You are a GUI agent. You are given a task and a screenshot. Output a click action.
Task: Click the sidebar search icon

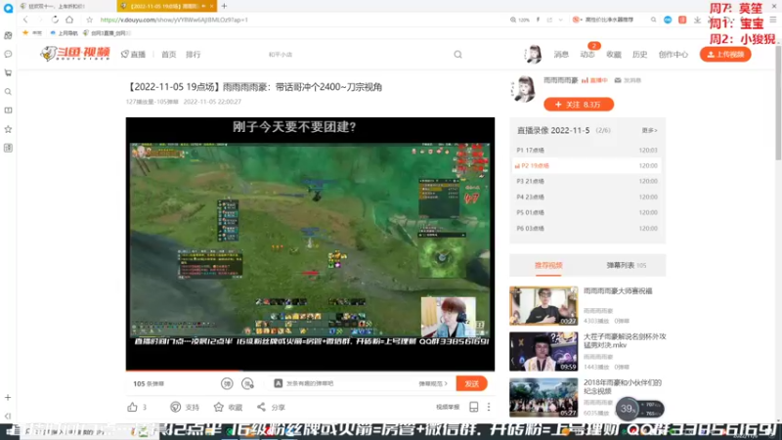8,92
